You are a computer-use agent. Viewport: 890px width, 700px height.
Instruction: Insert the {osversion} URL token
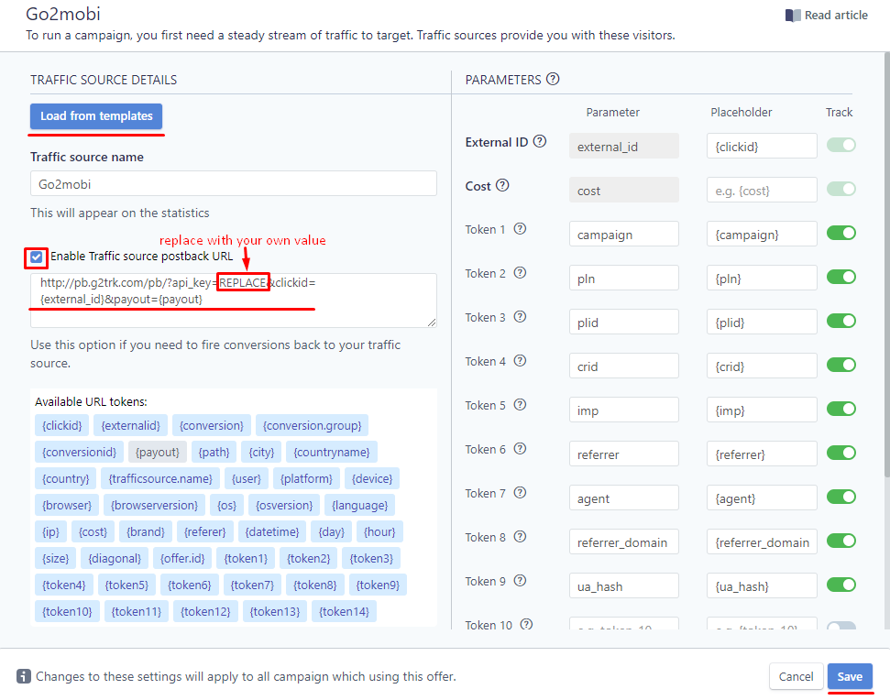click(x=284, y=505)
